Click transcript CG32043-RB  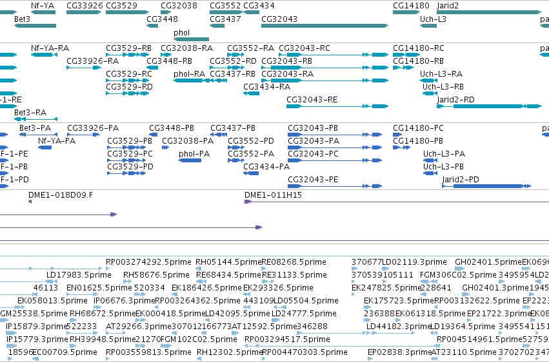click(x=286, y=61)
